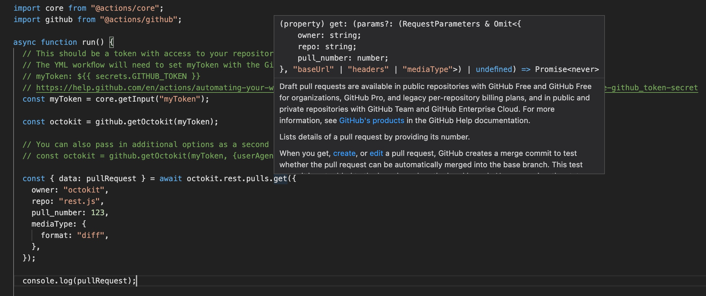Place cursor on console.log(pullRequest) line
Image resolution: width=706 pixels, height=296 pixels.
click(79, 280)
